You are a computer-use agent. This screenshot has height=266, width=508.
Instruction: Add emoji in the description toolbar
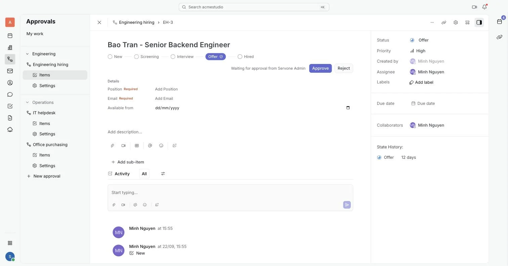[161, 146]
